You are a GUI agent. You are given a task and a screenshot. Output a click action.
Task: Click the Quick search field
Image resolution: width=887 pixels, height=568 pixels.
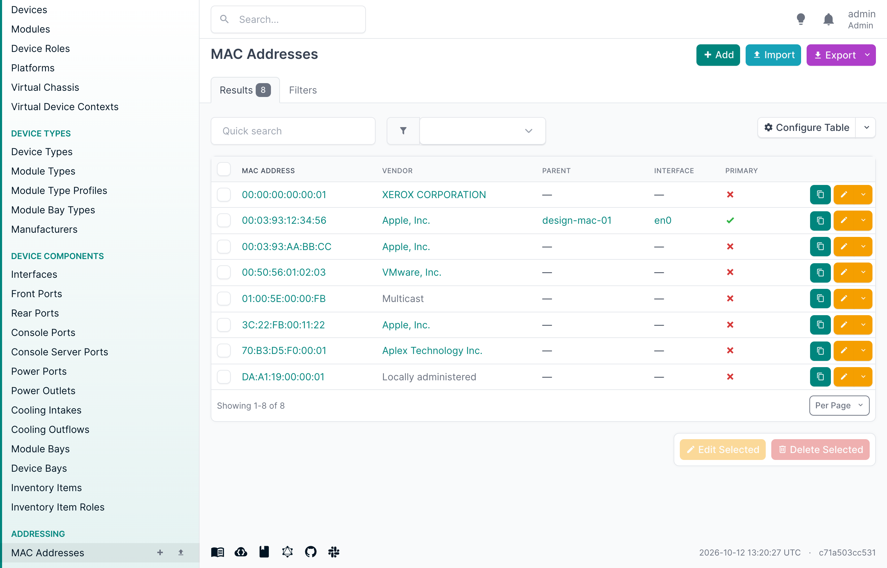[293, 131]
